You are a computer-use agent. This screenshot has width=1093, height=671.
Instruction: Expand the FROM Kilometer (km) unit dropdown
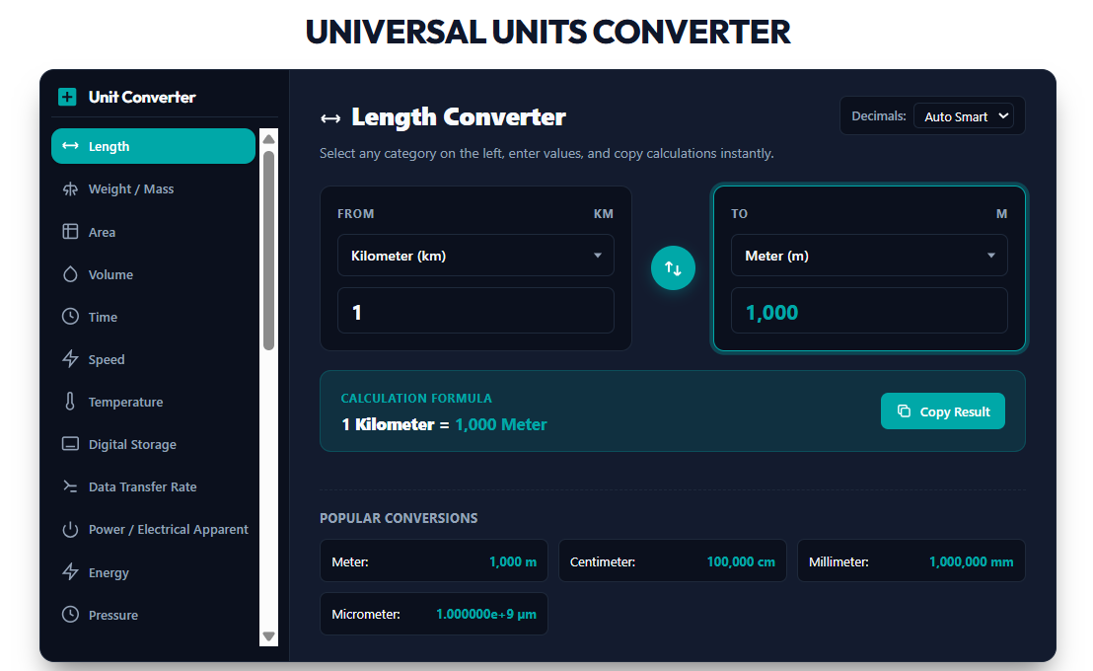(475, 256)
